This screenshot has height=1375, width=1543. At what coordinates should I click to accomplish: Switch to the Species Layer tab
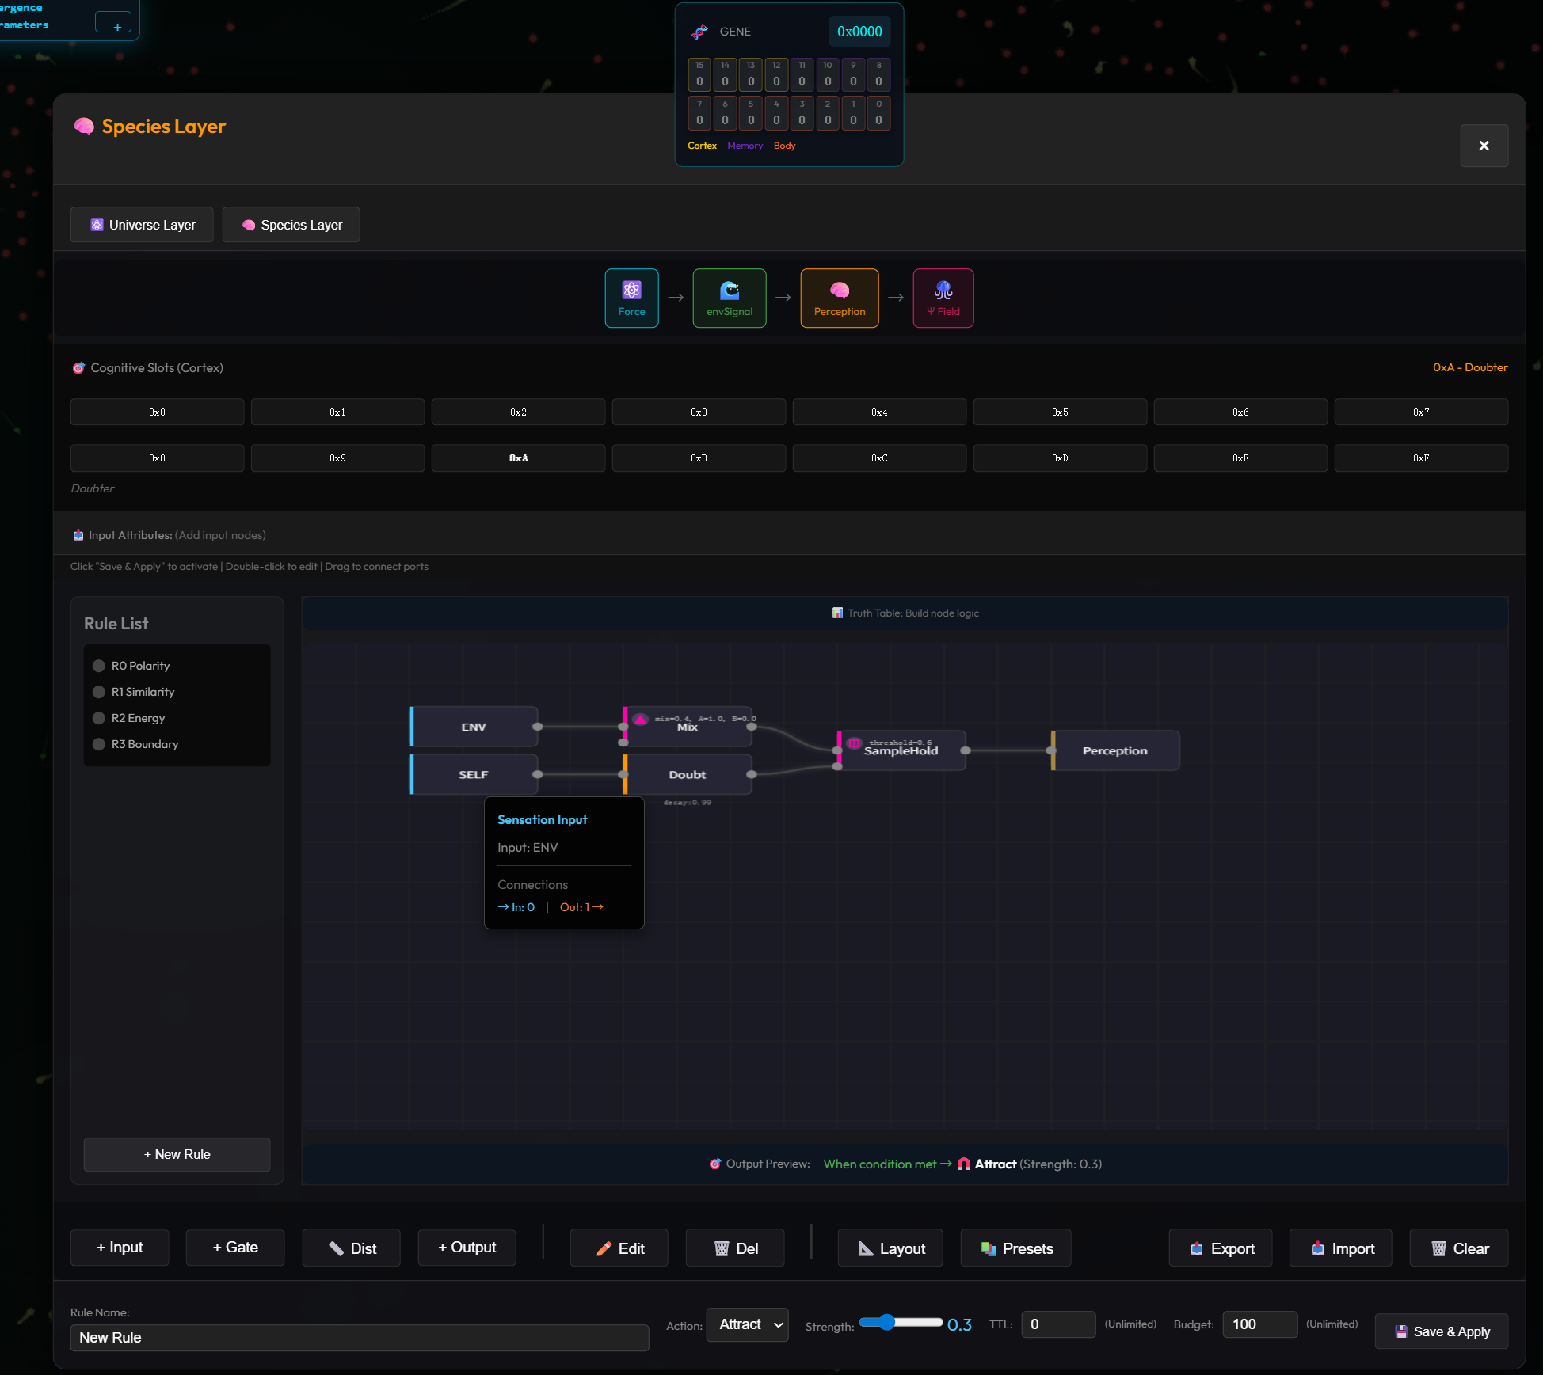pyautogui.click(x=291, y=225)
